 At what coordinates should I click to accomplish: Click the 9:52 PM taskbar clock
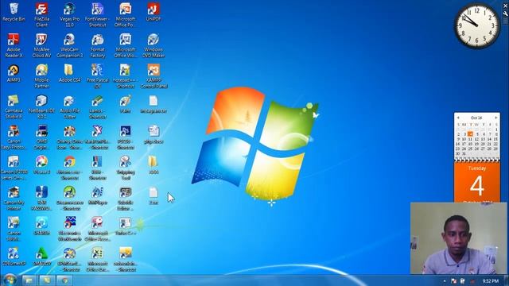[x=490, y=280]
